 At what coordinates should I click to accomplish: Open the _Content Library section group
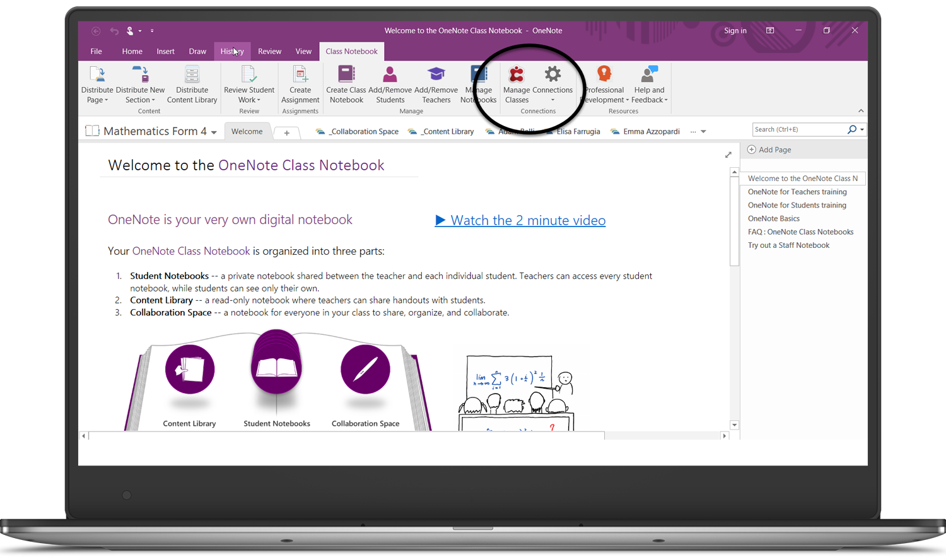[x=441, y=131]
